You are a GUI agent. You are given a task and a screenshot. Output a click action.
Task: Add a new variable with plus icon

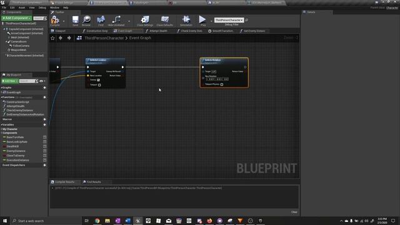[44, 125]
